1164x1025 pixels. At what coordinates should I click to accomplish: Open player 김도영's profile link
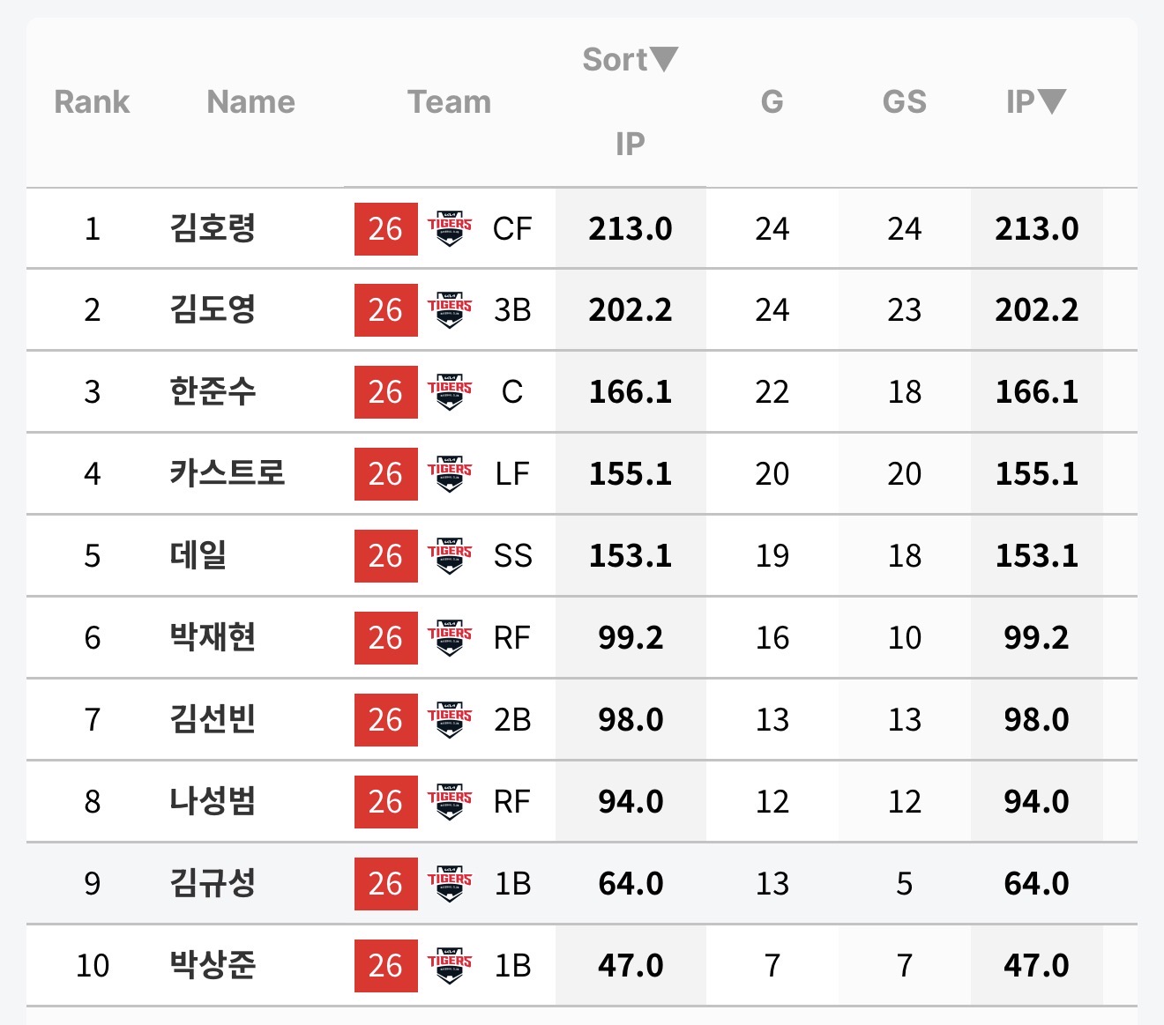tap(213, 310)
